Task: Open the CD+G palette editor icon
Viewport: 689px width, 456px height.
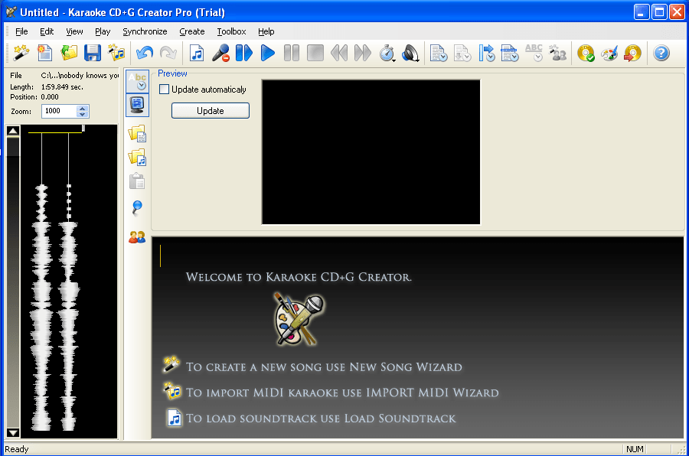Action: pos(609,52)
